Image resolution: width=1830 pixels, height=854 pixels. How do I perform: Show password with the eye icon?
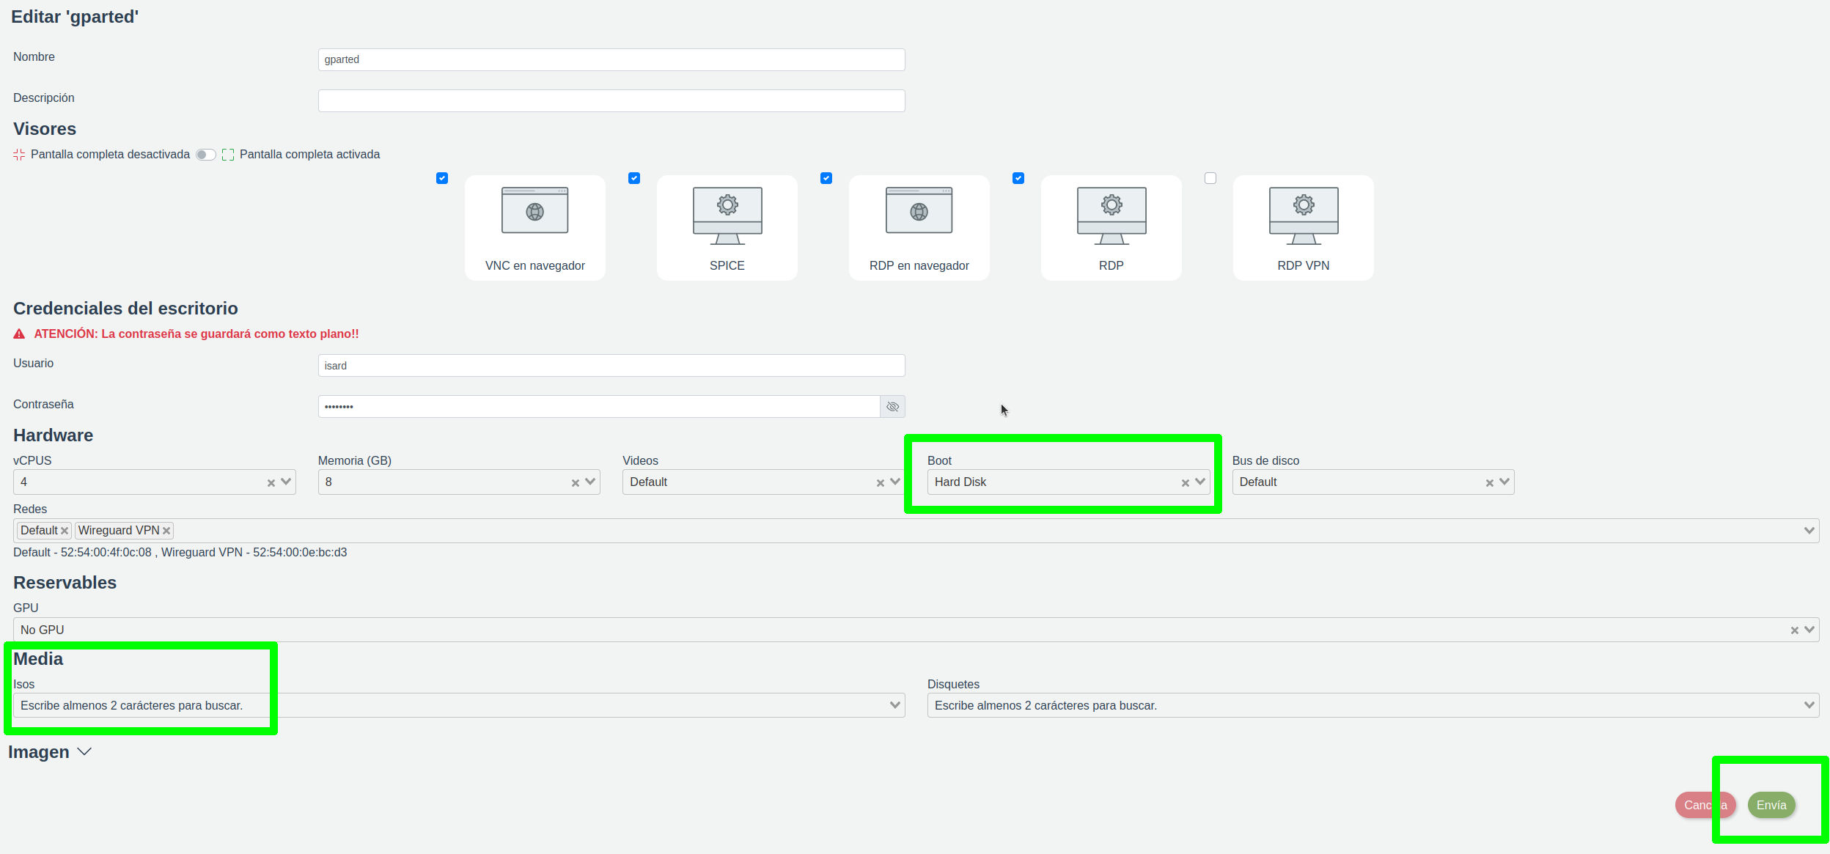[x=892, y=407]
